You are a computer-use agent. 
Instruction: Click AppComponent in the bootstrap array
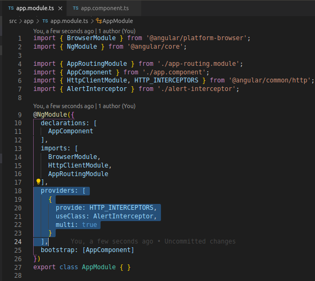tap(108, 250)
